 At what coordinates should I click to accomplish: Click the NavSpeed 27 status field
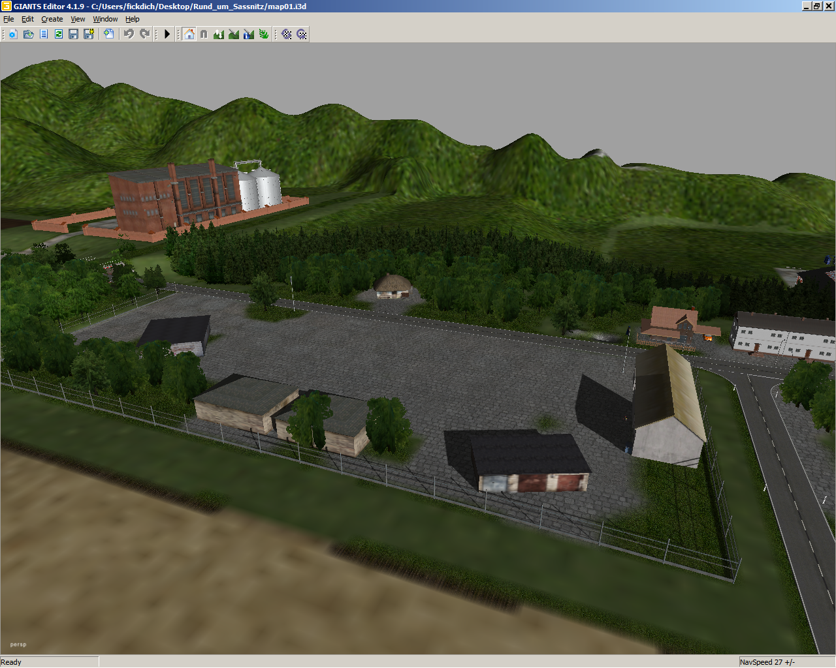[786, 662]
